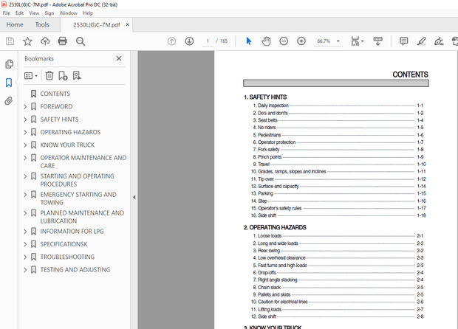Image resolution: width=458 pixels, height=329 pixels.
Task: Close the Bookmarks panel
Action: (x=119, y=58)
